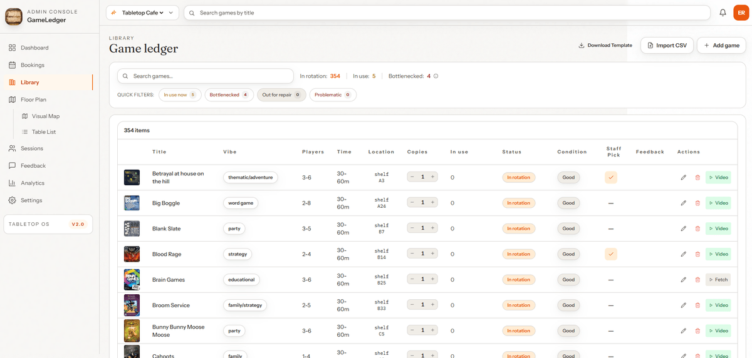
Task: Toggle staff pick for Blood Rage
Action: (x=611, y=254)
